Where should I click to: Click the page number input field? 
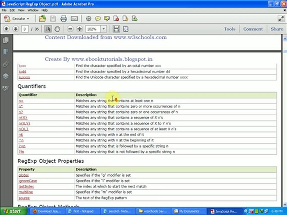[x=25, y=29]
